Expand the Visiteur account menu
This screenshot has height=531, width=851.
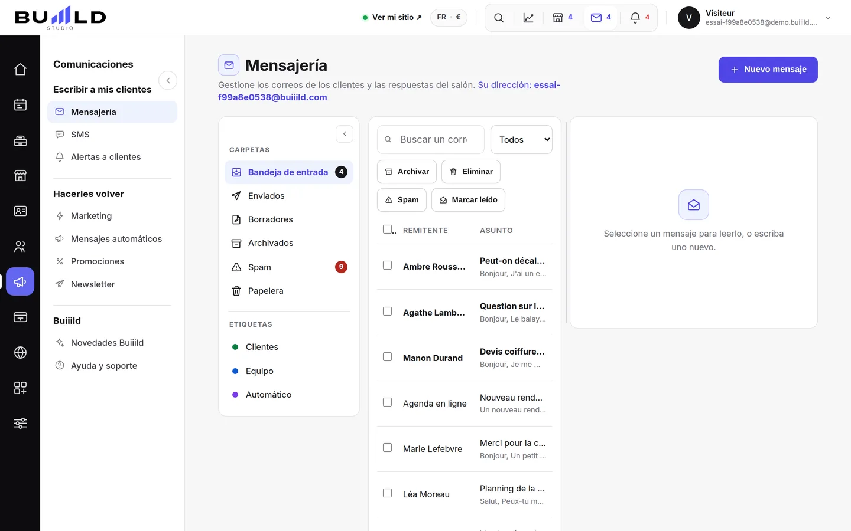[755, 18]
